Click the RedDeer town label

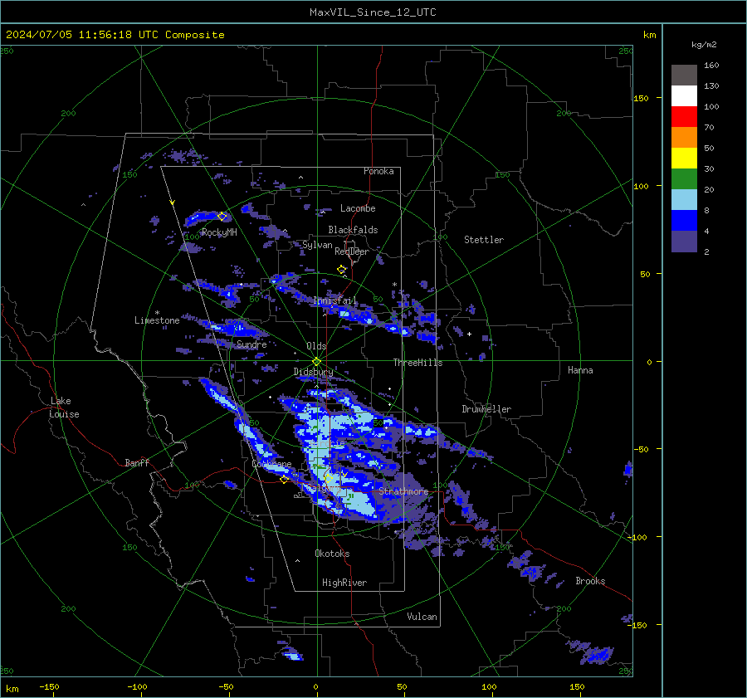352,251
